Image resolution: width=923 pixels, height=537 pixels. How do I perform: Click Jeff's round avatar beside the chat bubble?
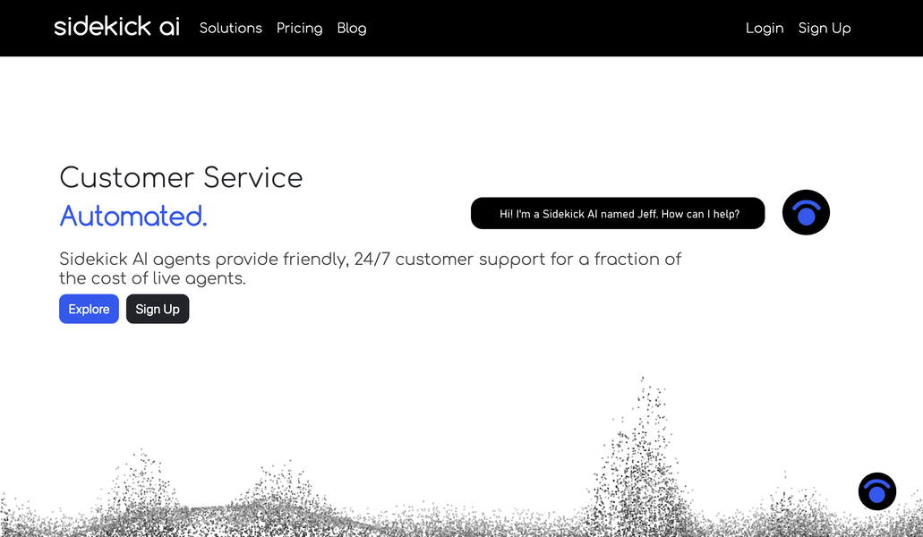coord(806,213)
